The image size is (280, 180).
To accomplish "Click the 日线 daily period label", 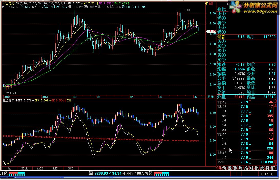I will point(211,97).
